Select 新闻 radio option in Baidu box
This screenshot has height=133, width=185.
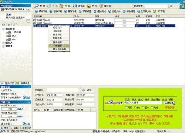[152, 108]
